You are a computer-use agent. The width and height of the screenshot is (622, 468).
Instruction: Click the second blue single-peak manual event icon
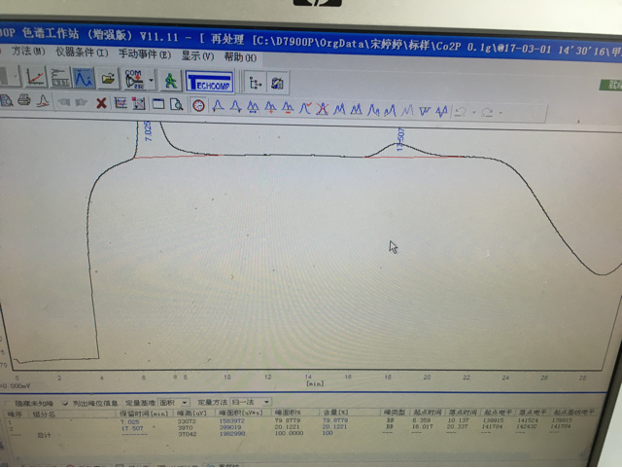point(235,106)
